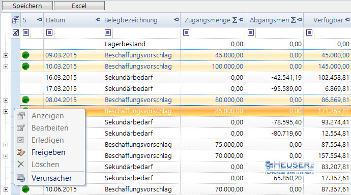The height and width of the screenshot is (195, 351).
Task: Open filter operator for Zugangsmenge column
Action: 186,32
